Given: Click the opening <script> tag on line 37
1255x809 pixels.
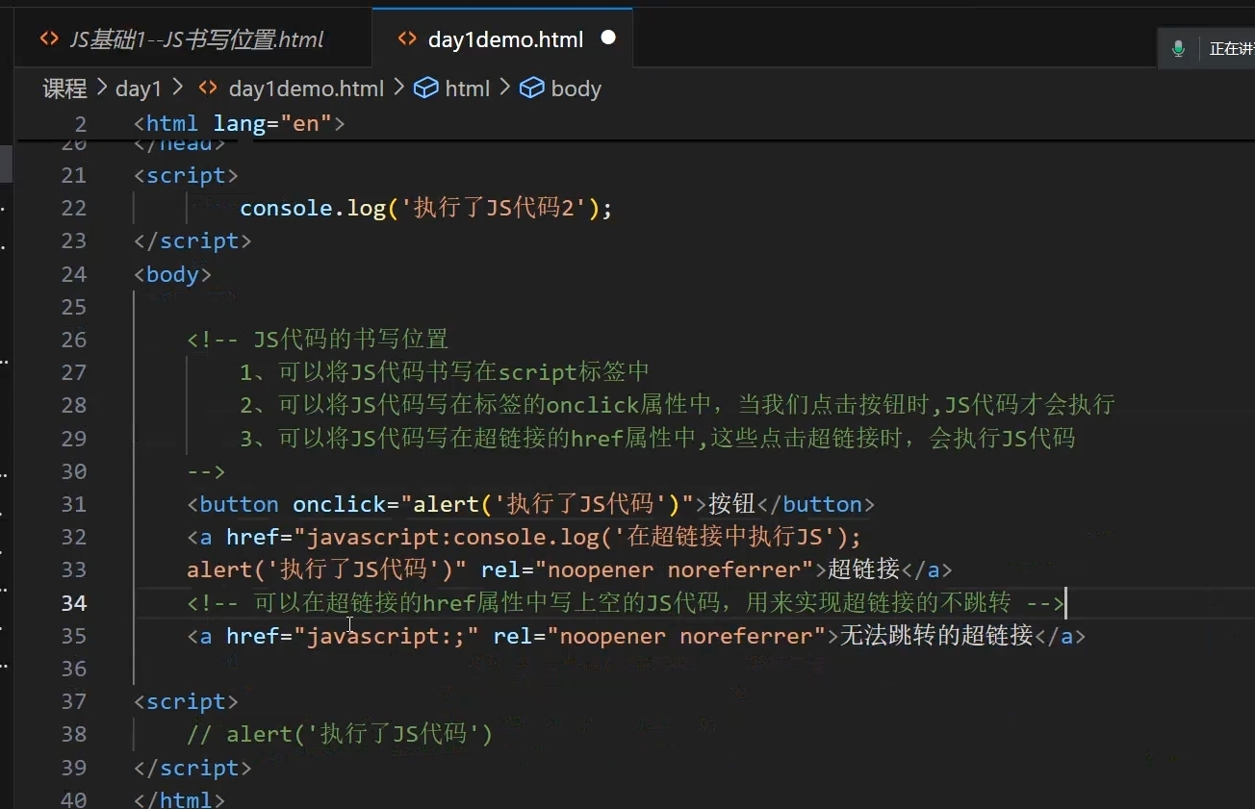Looking at the screenshot, I should click(x=186, y=702).
